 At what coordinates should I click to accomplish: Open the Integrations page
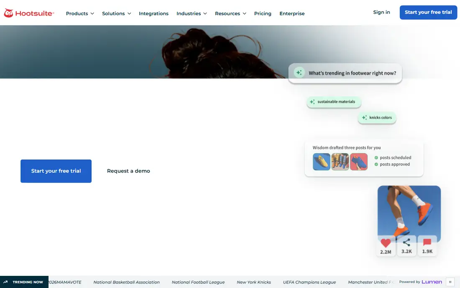coord(153,13)
